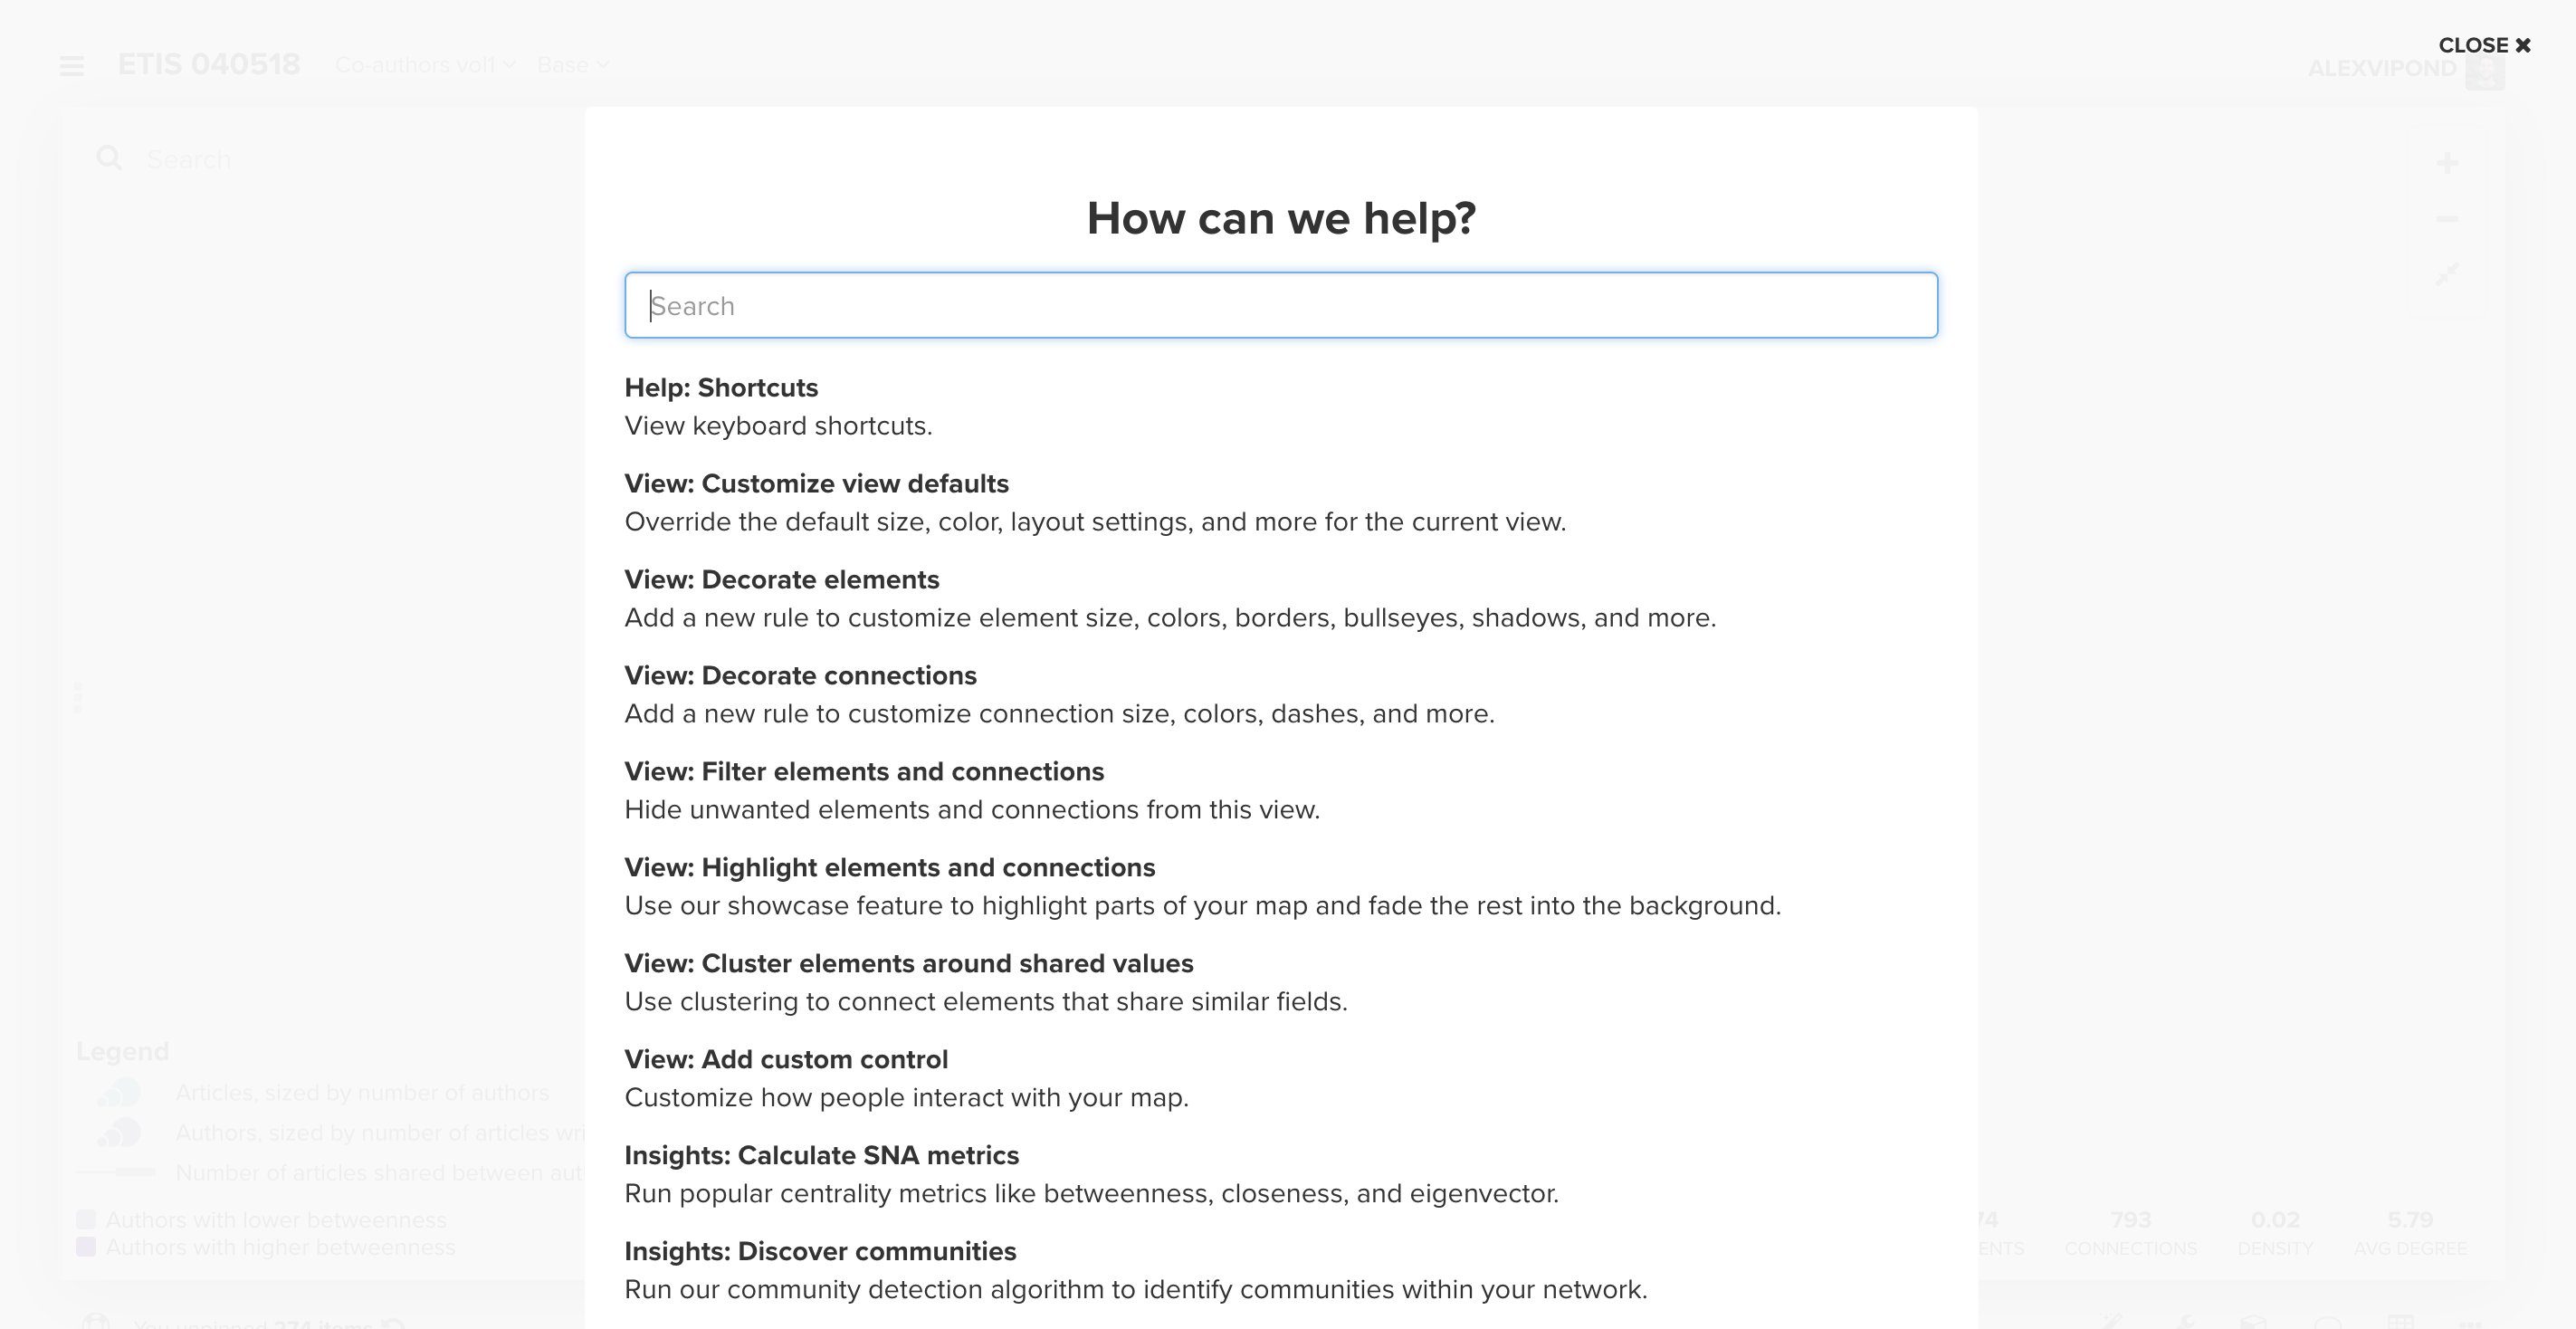Click the vertical dots sidebar handle
Viewport: 2576px width, 1329px height.
point(78,697)
